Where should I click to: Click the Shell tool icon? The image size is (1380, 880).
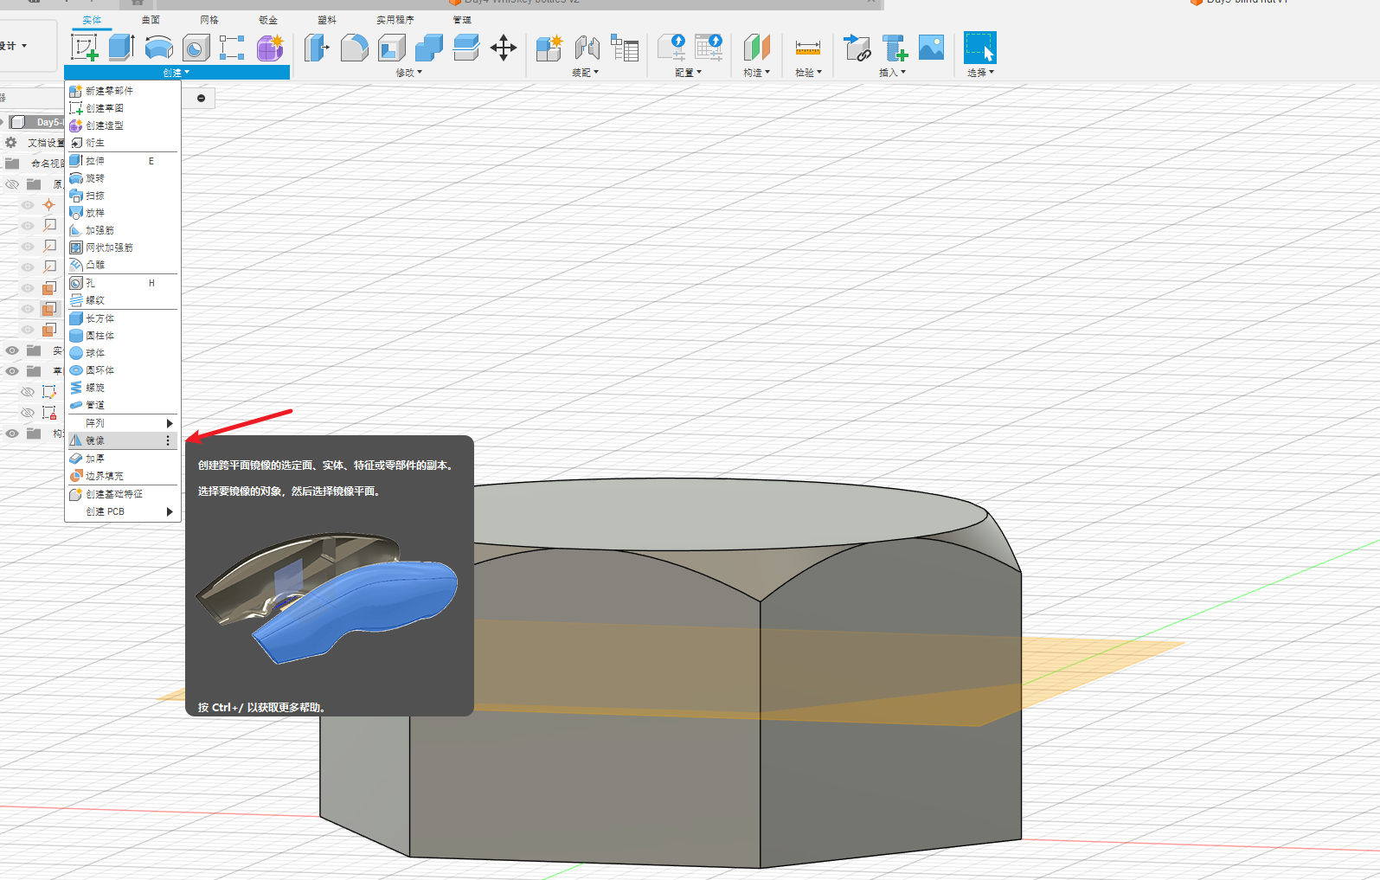coord(392,48)
